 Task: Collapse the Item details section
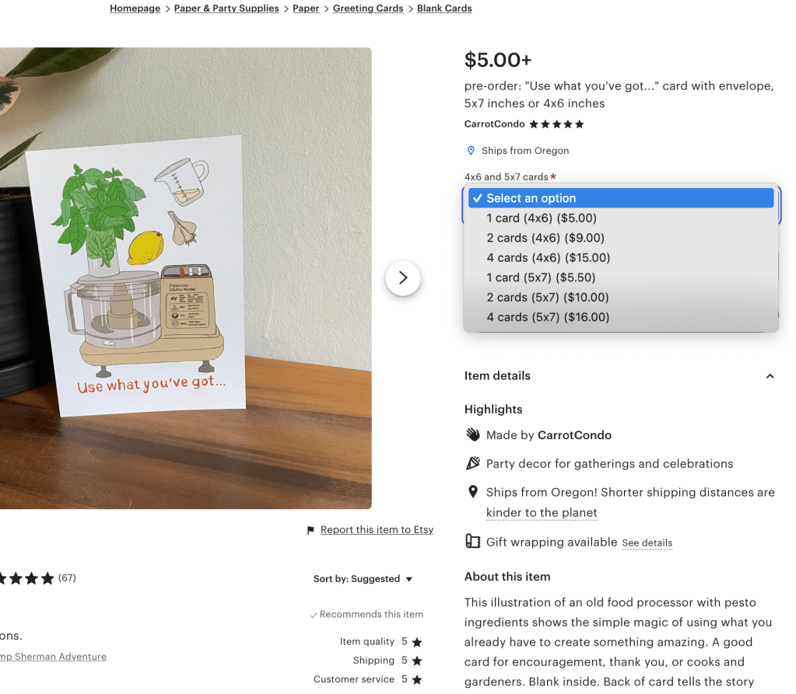[x=770, y=376]
